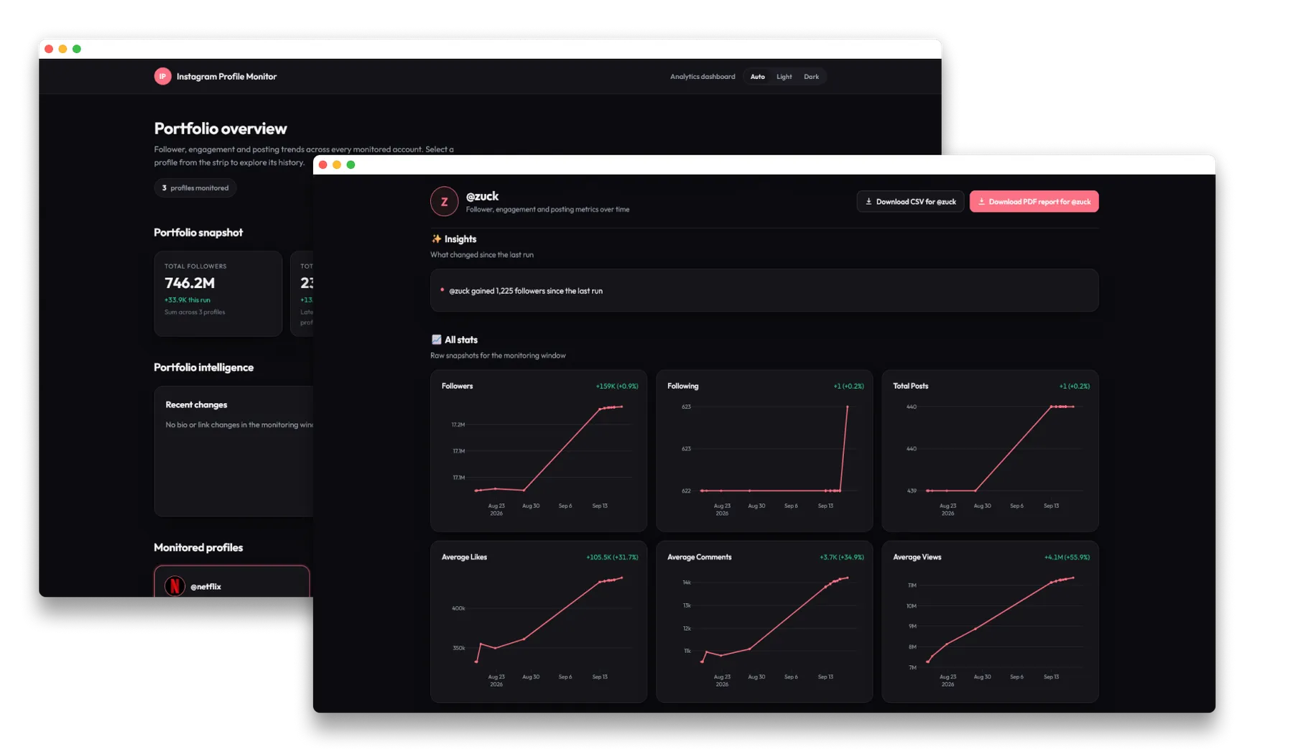Screen dimensions: 1293x752
Task: Click the sparkle icon beside Insights heading
Action: pyautogui.click(x=436, y=239)
